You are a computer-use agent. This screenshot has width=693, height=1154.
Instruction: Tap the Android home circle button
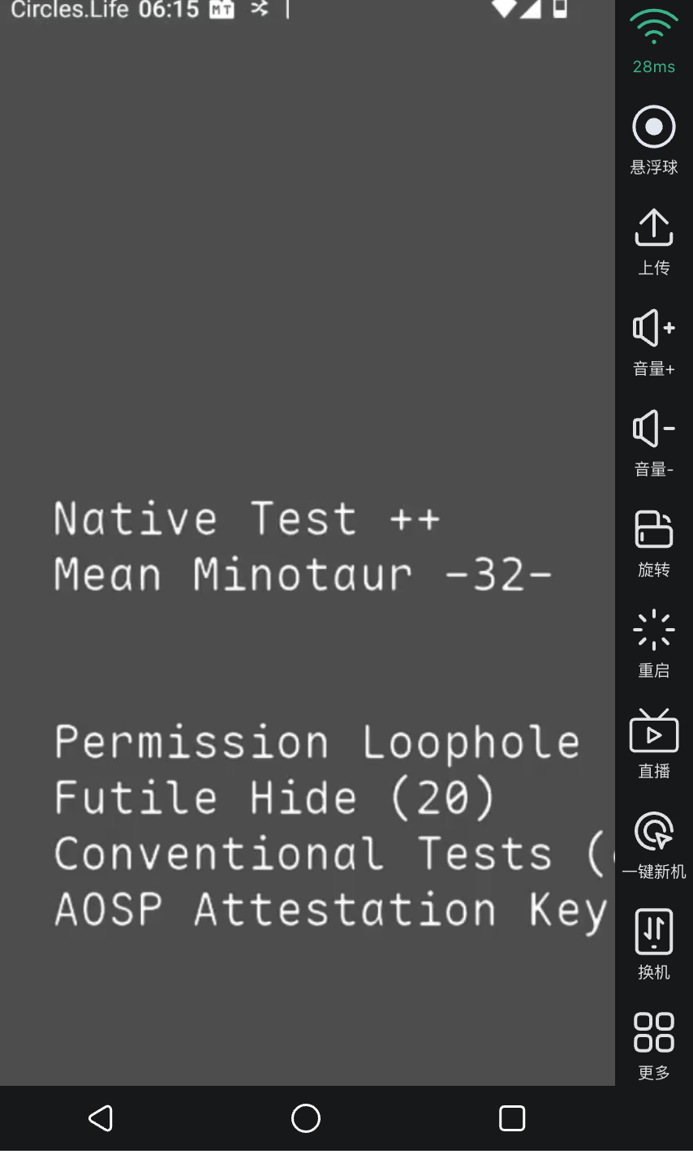(x=306, y=1118)
